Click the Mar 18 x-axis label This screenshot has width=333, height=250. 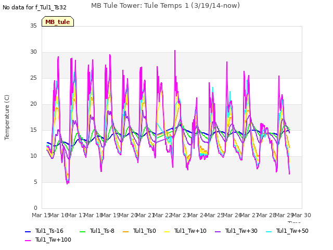tap(94, 215)
